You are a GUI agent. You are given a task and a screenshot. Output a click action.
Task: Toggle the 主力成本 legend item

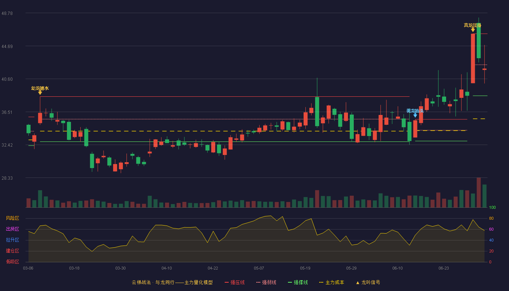331,282
